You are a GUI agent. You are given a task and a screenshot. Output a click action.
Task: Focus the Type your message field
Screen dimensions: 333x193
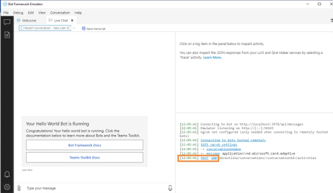coord(96,188)
